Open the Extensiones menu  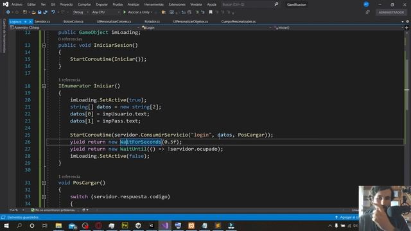[177, 4]
